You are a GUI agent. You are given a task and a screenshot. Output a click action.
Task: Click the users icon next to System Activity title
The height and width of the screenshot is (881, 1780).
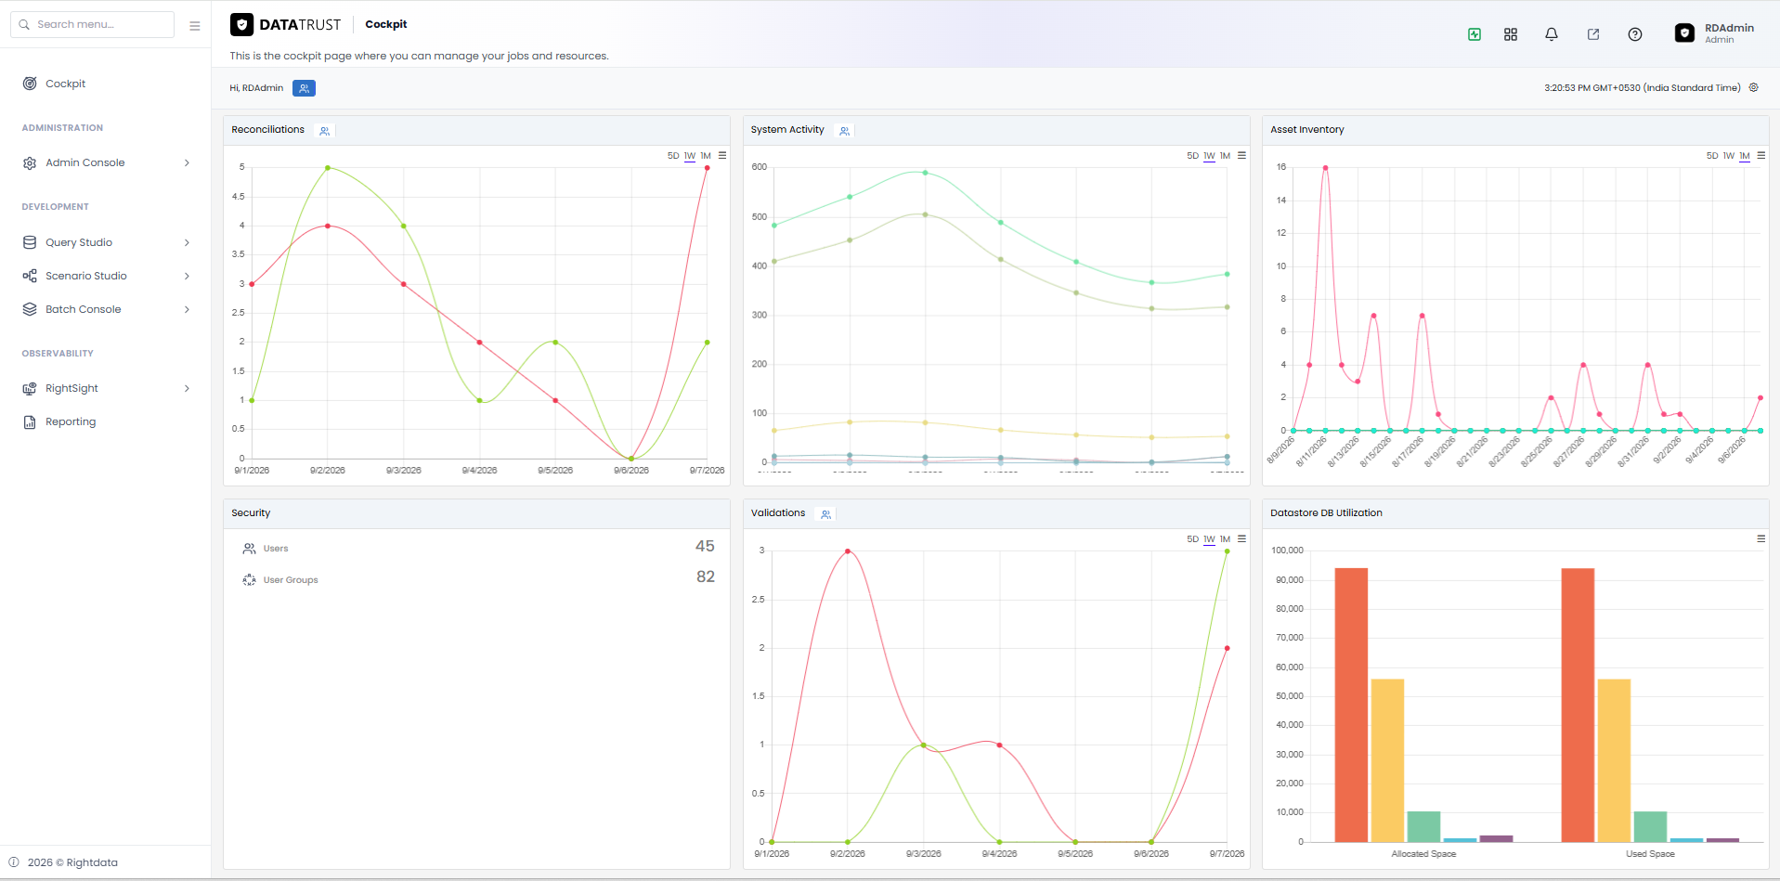coord(844,131)
